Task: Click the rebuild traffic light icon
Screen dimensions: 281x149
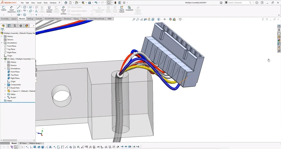Action: click(115, 2)
